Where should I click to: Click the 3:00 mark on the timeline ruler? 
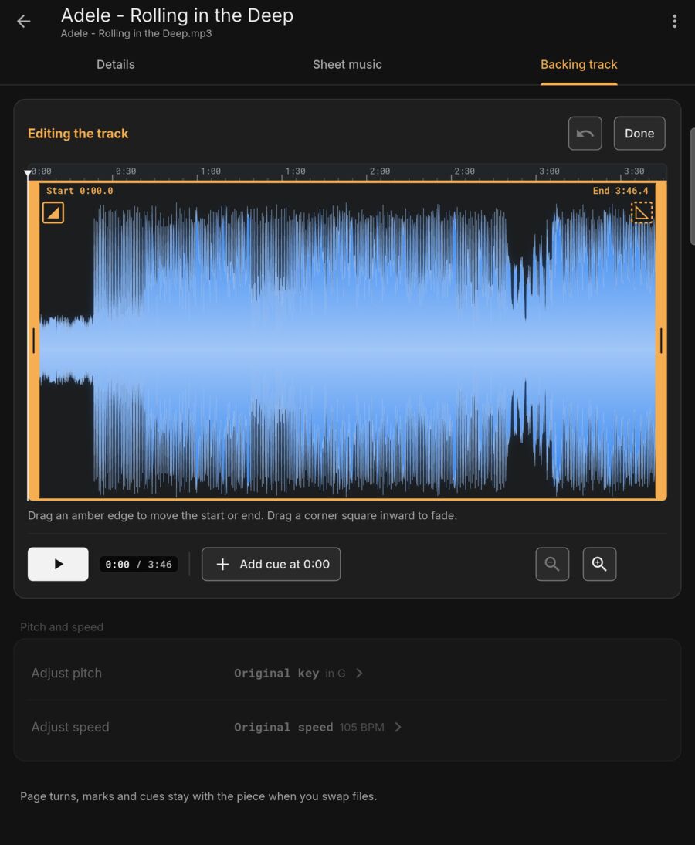(549, 171)
